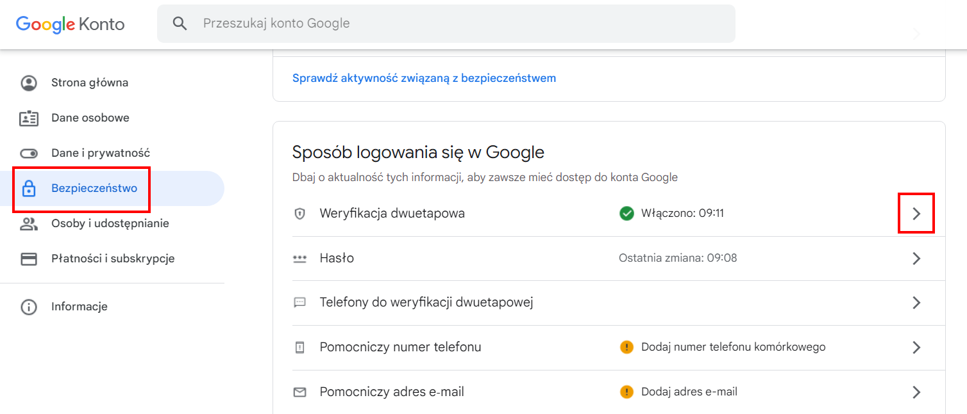This screenshot has width=967, height=414.
Task: Click phone icon beside Pomocniczy numer telefonu
Action: coord(299,347)
